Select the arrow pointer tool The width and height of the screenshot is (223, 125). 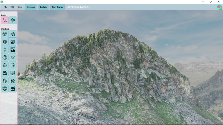click(x=5, y=20)
